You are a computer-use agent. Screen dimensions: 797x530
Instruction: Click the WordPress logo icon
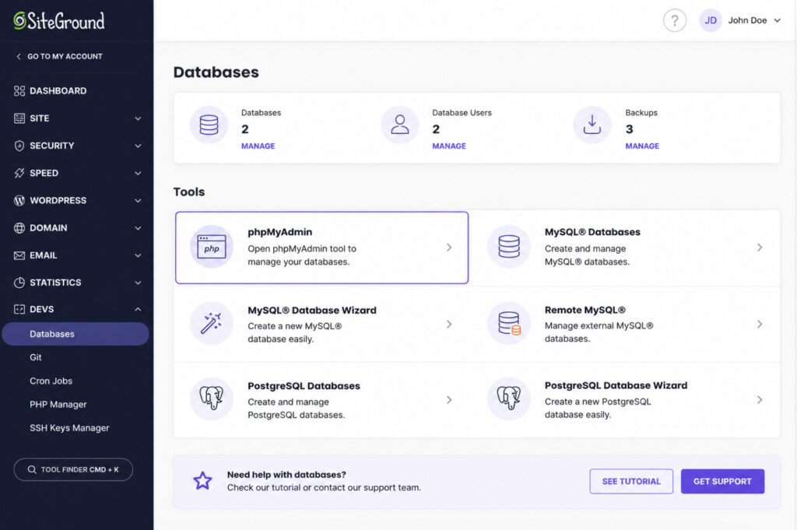point(19,201)
